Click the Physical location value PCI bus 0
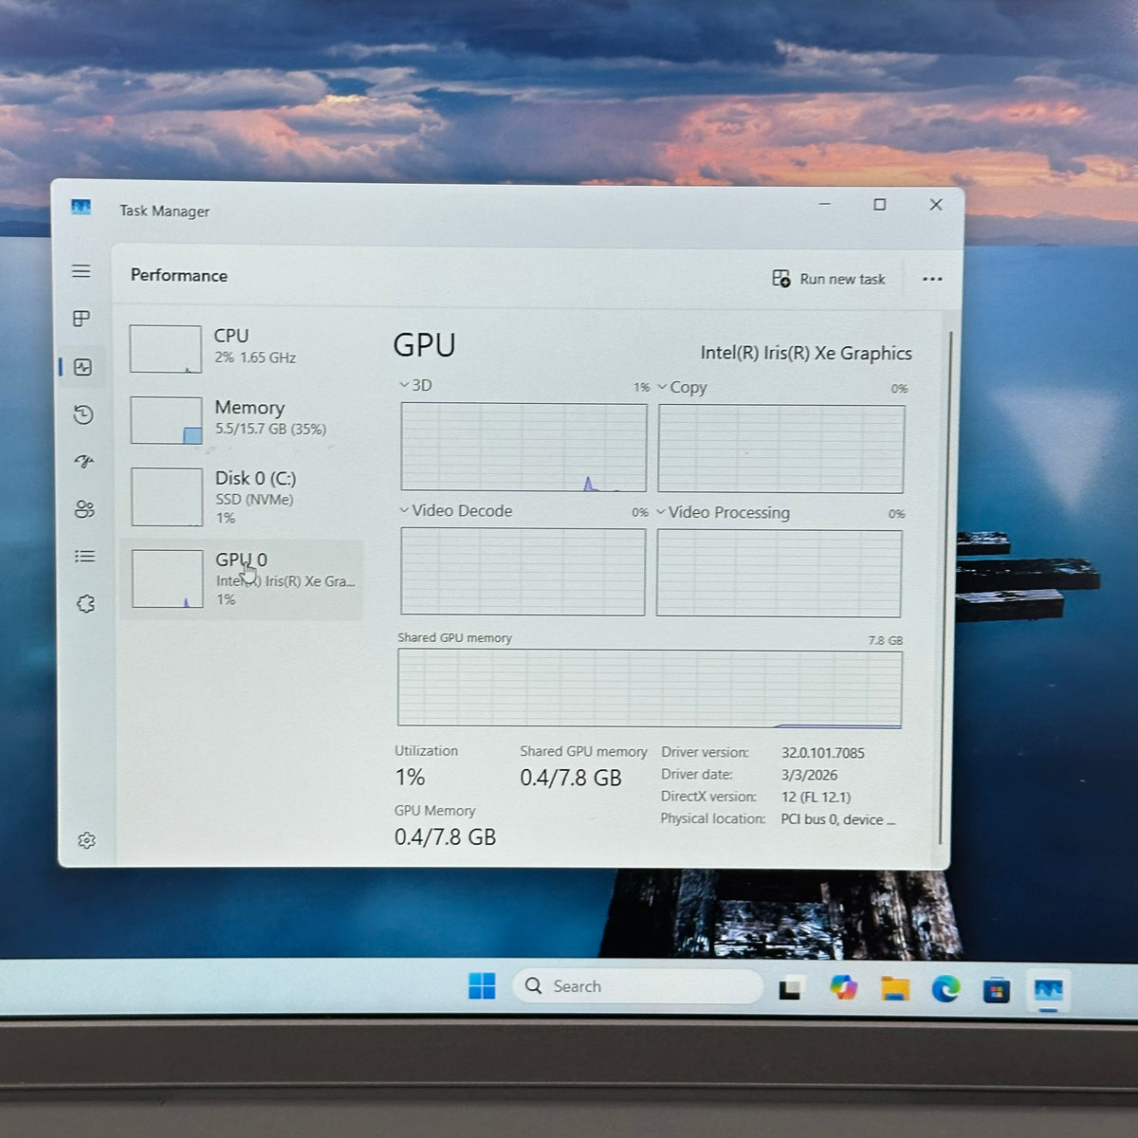 837,819
